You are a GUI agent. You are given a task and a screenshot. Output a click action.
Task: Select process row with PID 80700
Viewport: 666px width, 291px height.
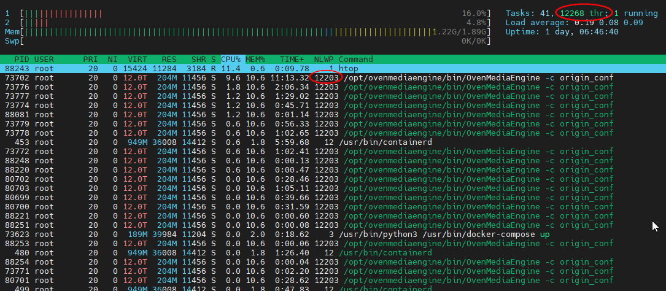click(x=333, y=206)
